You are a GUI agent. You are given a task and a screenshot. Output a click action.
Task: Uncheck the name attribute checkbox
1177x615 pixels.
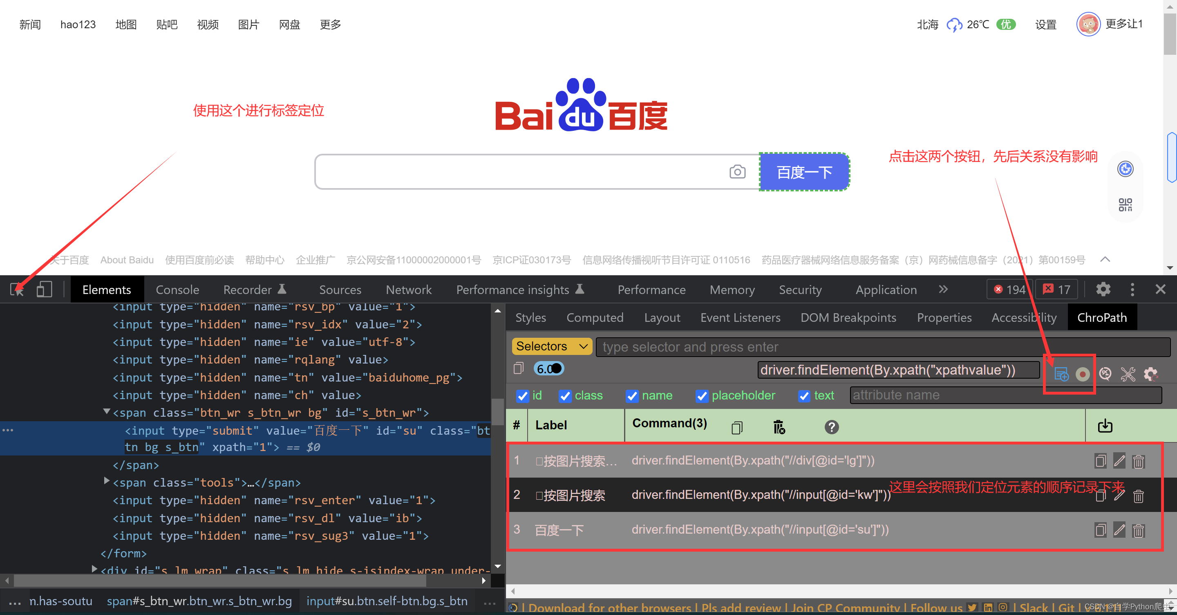click(632, 396)
